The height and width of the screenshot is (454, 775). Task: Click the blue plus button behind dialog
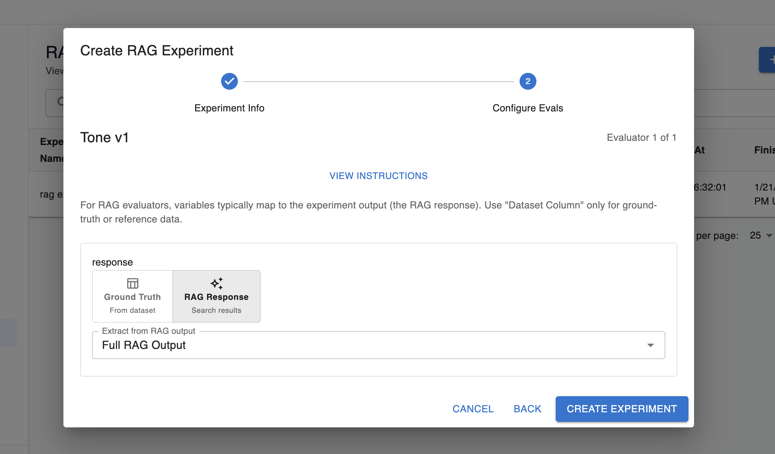[768, 60]
